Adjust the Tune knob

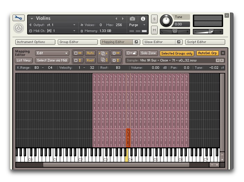pyautogui.click(x=166, y=21)
